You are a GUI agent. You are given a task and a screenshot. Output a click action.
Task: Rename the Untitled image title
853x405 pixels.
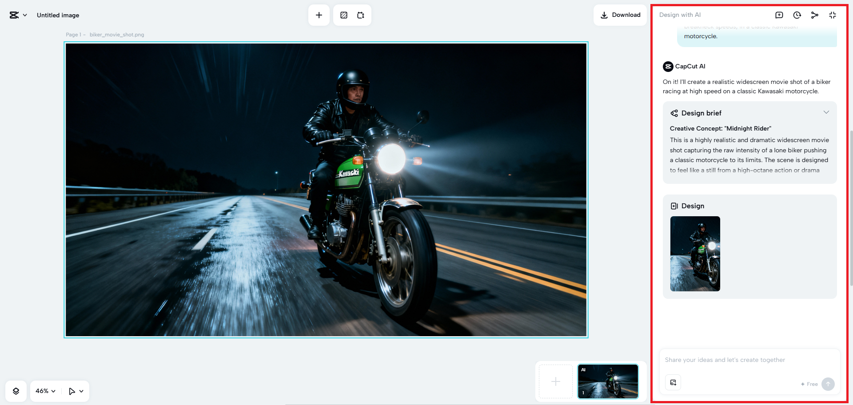coord(58,15)
